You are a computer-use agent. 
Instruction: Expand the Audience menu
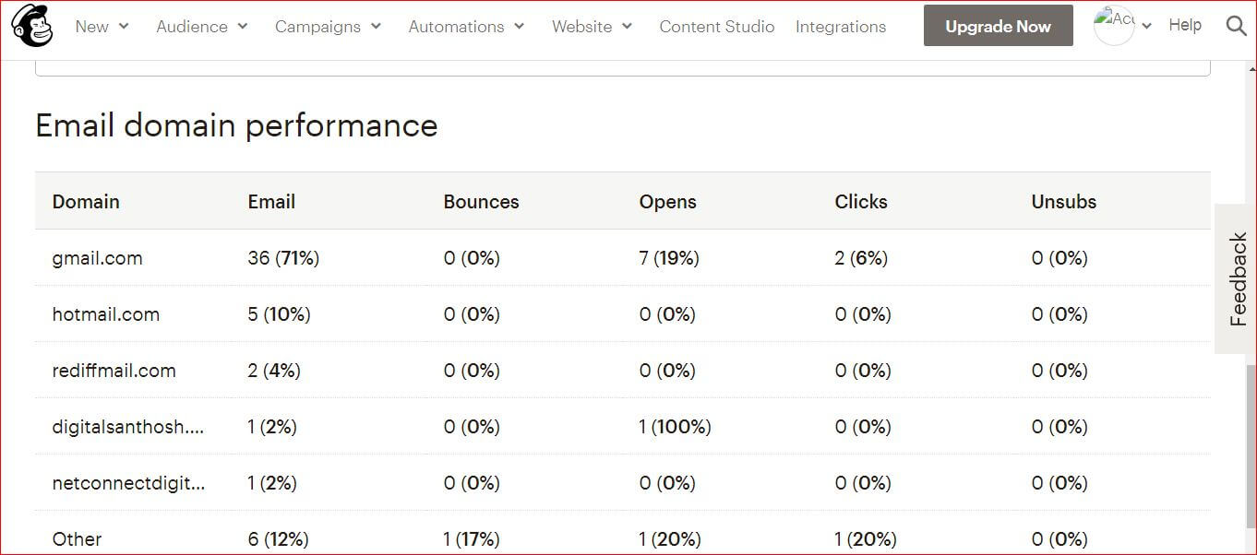point(202,27)
